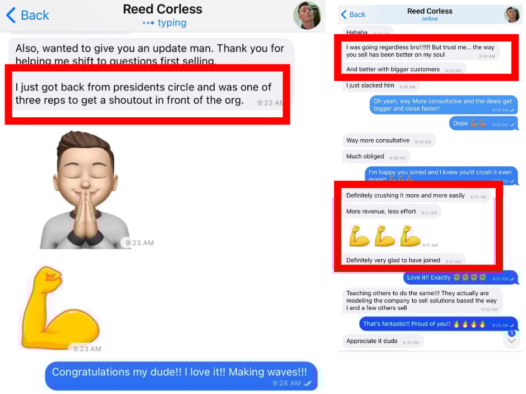The width and height of the screenshot is (526, 394).
Task: Tap the 'Teaching others to do the same' message
Action: (x=421, y=301)
